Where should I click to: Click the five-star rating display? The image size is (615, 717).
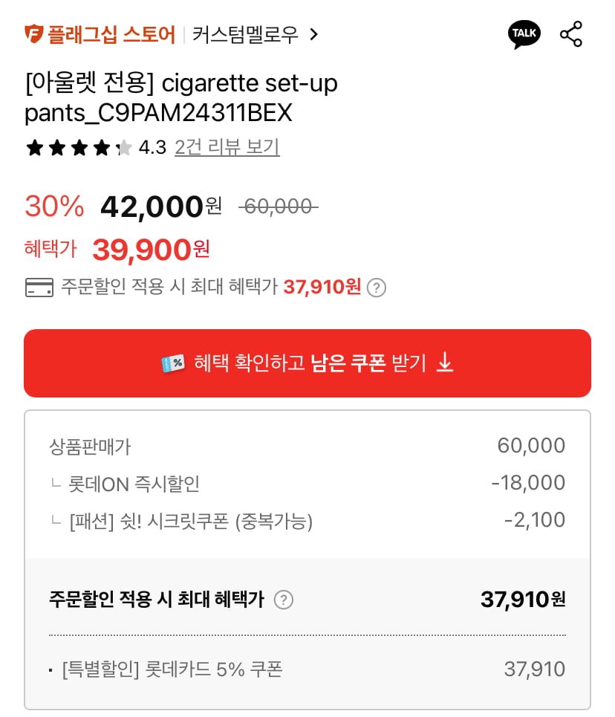(79, 148)
